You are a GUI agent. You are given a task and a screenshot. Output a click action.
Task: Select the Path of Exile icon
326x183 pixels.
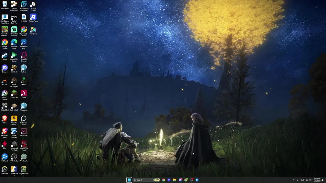coord(14,107)
